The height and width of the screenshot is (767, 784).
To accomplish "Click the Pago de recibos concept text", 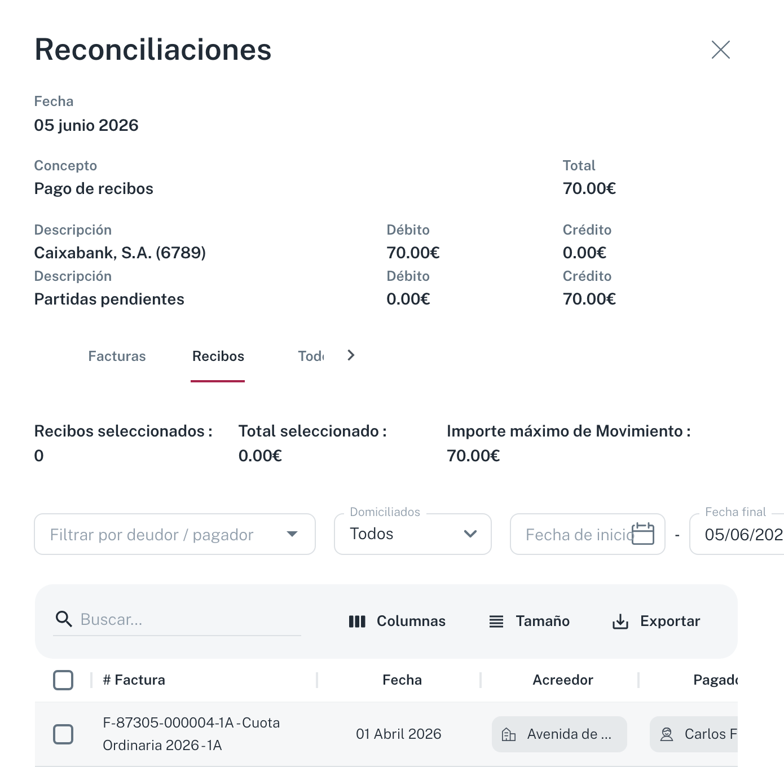I will coord(94,189).
